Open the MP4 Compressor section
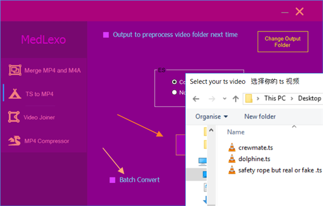The image size is (323, 206). click(x=44, y=141)
